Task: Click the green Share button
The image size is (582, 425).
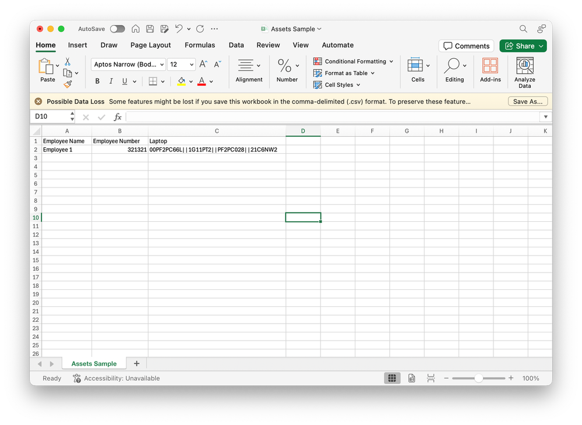Action: click(x=523, y=45)
